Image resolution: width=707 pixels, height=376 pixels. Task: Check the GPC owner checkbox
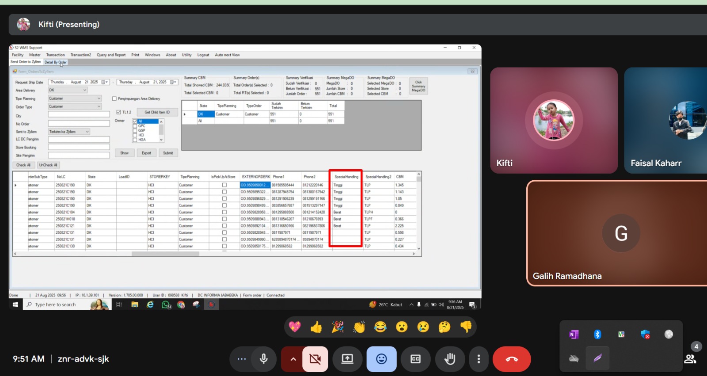pyautogui.click(x=135, y=126)
